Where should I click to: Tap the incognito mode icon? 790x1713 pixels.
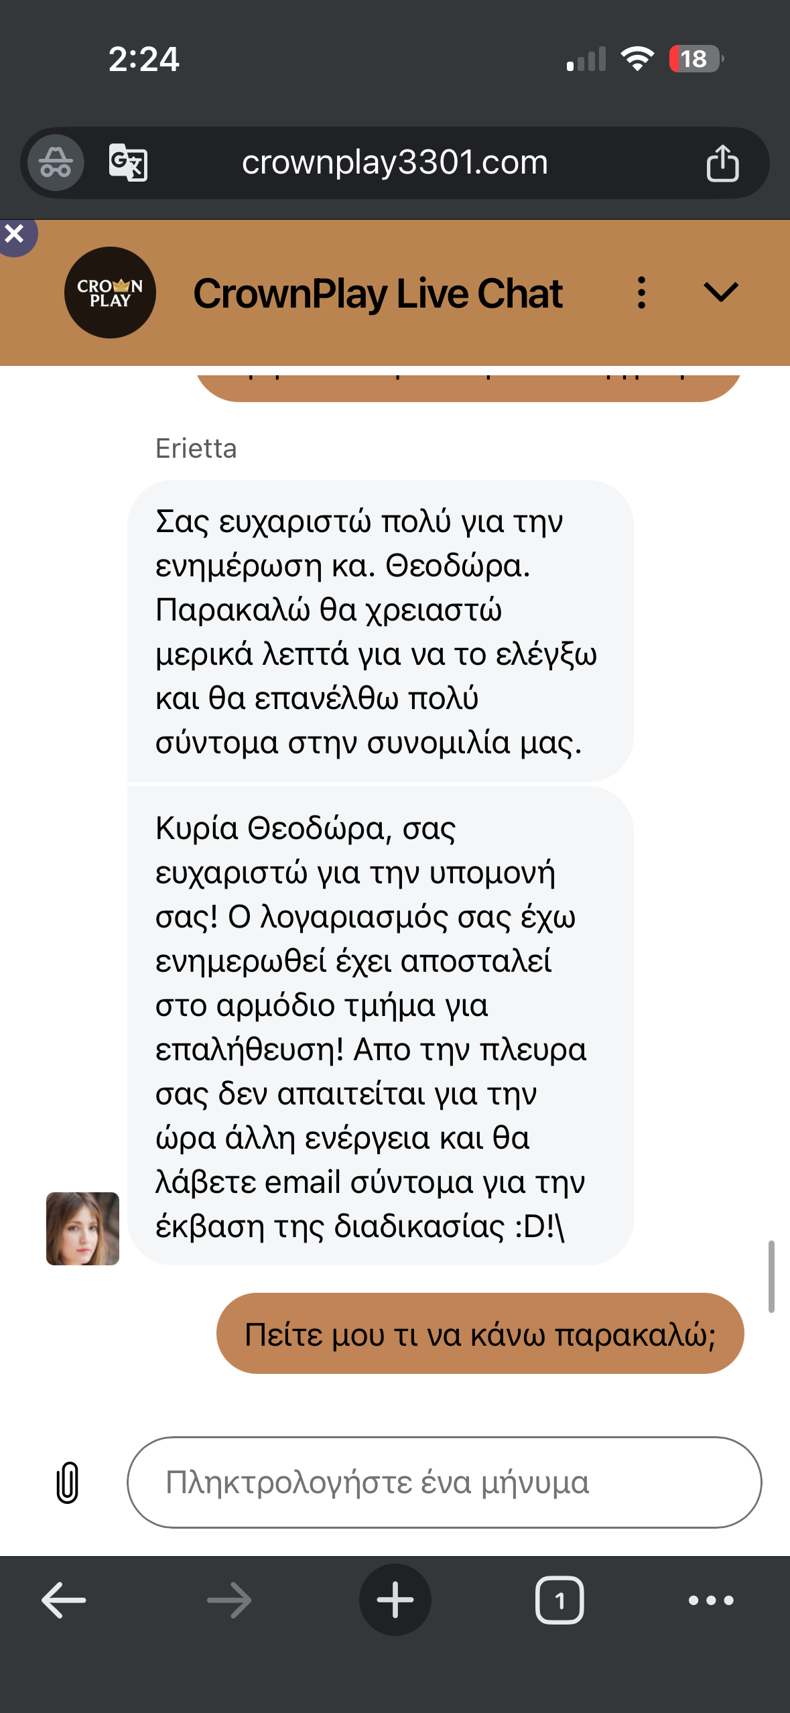pyautogui.click(x=56, y=163)
